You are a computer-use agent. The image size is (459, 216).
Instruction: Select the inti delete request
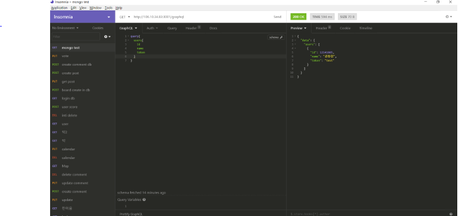tap(82, 115)
